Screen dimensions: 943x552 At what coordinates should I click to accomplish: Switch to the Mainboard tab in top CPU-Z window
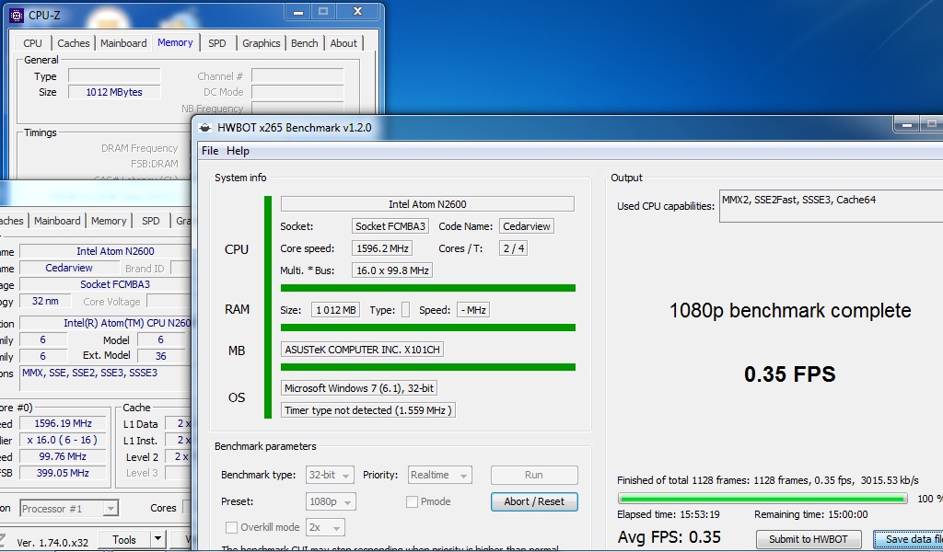pos(123,43)
